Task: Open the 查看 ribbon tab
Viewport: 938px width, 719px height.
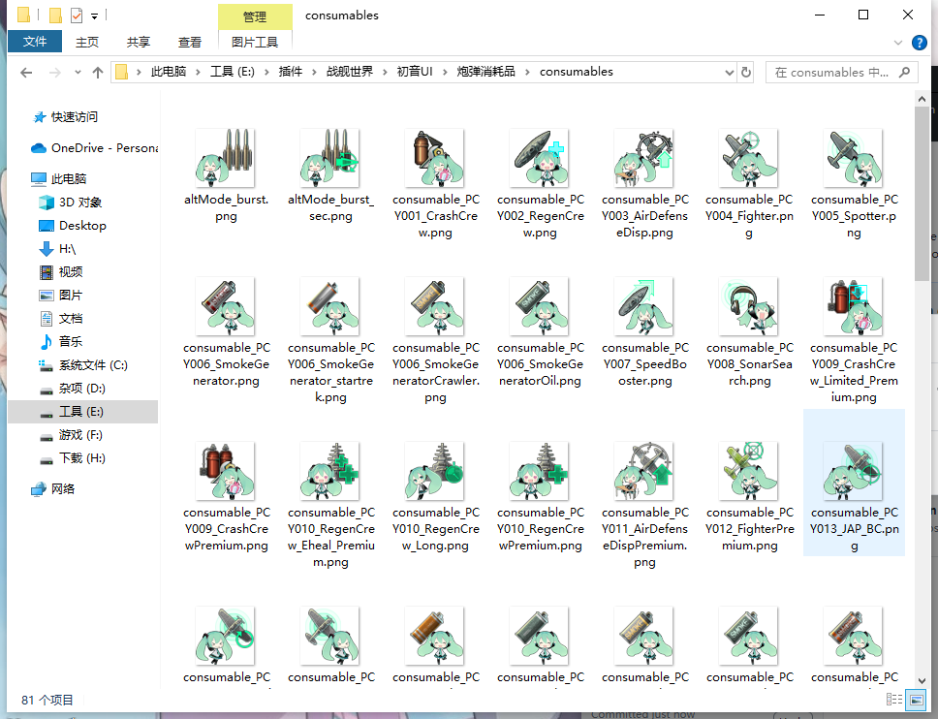Action: [x=190, y=42]
